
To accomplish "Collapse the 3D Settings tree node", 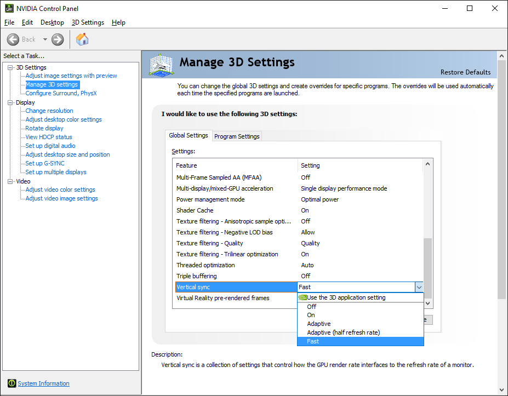I will (10, 67).
